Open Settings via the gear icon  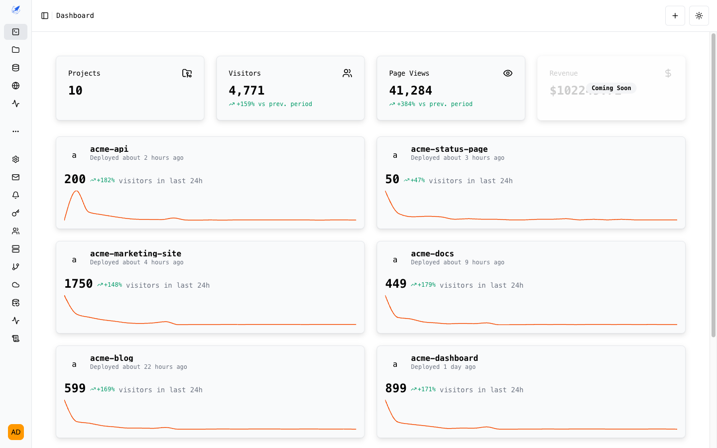(15, 159)
